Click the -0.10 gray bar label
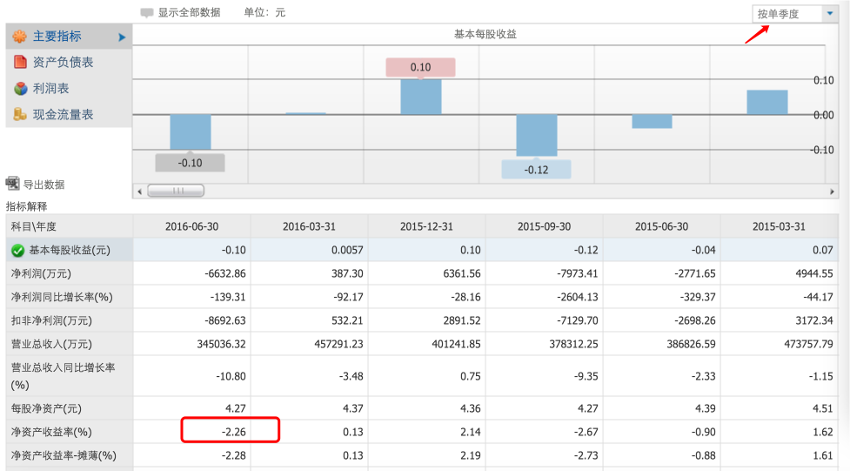 coord(190,163)
